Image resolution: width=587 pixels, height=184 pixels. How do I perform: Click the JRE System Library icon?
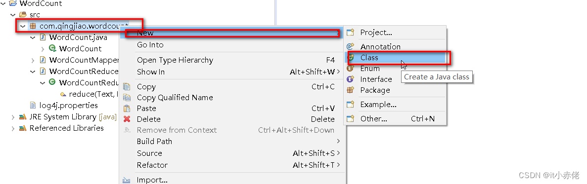[x=23, y=117]
